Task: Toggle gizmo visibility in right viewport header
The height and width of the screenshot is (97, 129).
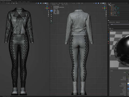Action: click(96, 3)
